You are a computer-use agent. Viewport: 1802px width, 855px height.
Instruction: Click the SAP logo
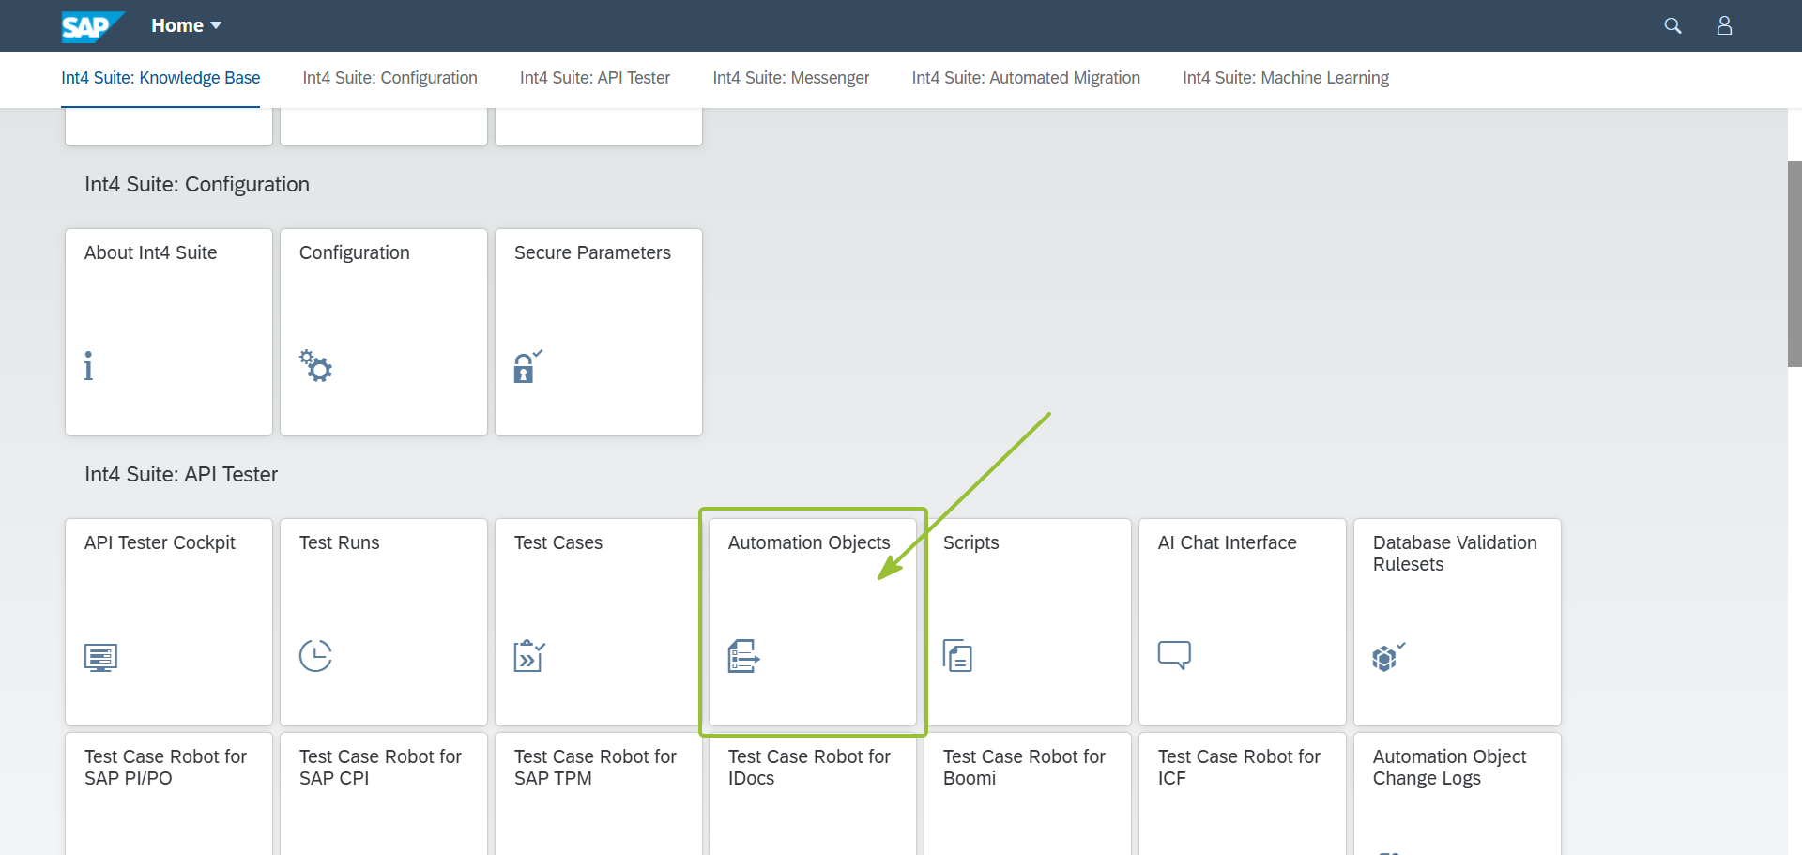(92, 26)
